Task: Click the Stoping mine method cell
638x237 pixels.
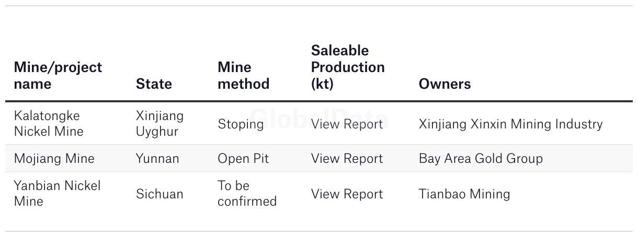Action: (241, 124)
